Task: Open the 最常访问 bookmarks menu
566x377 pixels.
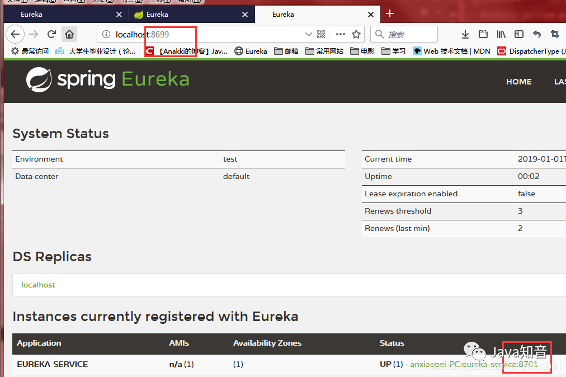Action: click(x=30, y=51)
